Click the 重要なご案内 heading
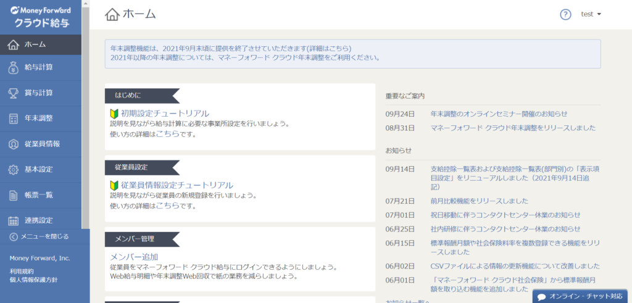Viewport: 632px width, 303px height. (405, 96)
